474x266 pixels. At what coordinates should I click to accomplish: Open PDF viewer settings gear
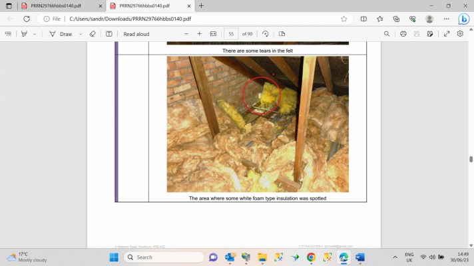(460, 34)
